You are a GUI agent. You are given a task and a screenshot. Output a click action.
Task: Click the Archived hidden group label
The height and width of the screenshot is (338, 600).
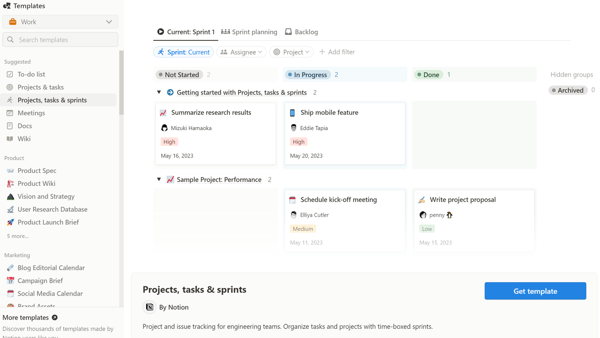click(x=568, y=90)
